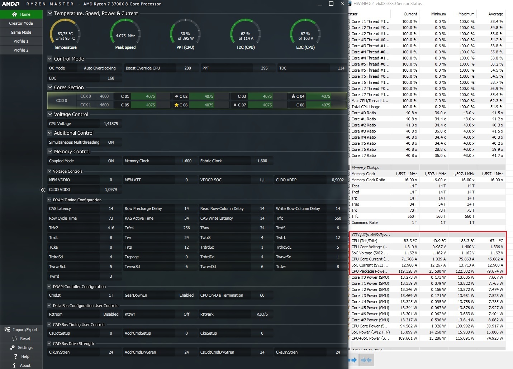The height and width of the screenshot is (369, 513).
Task: Collapse the Control Mode section
Action: (x=50, y=59)
